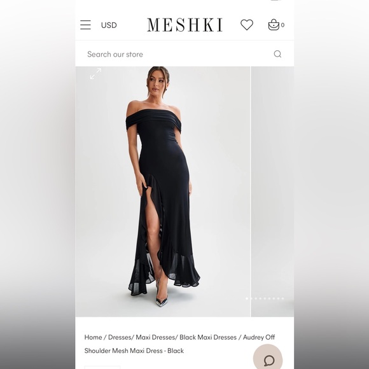
Task: Click the search magnifier icon
Action: (277, 54)
